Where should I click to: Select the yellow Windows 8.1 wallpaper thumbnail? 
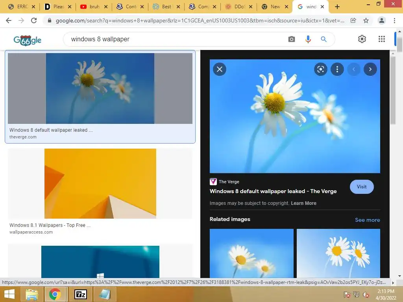[x=100, y=184]
